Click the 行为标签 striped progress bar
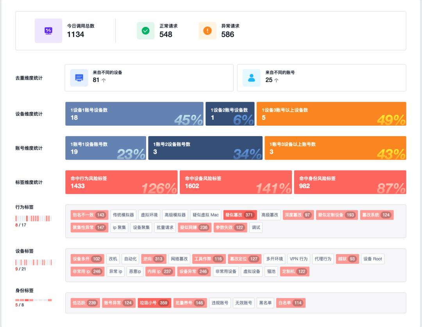The height and width of the screenshot is (327, 422). (x=33, y=219)
